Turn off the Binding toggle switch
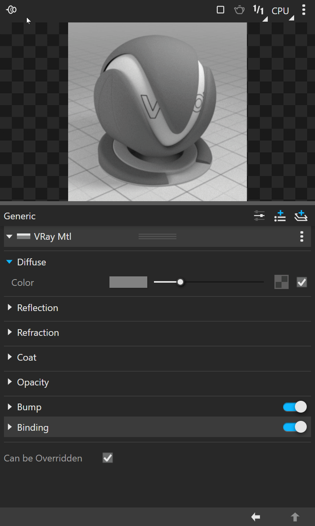The image size is (315, 526). tap(295, 427)
